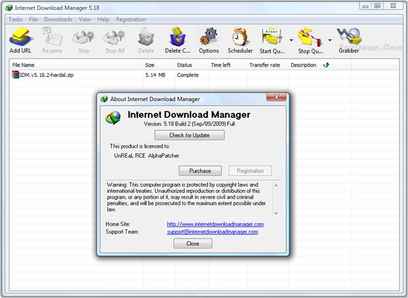This screenshot has height=298, width=408.
Task: Click the Check for Update button
Action: pyautogui.click(x=189, y=135)
